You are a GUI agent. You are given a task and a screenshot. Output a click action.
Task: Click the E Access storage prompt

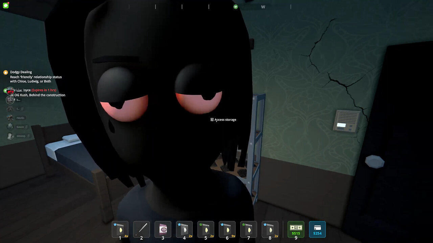tap(223, 119)
